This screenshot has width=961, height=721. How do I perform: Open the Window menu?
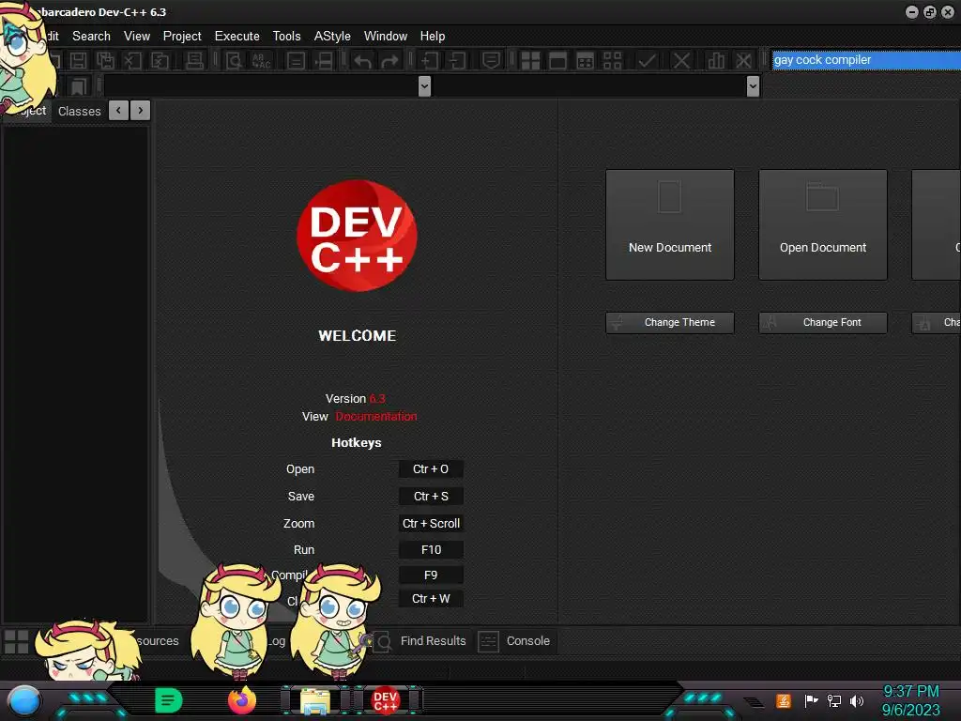386,37
